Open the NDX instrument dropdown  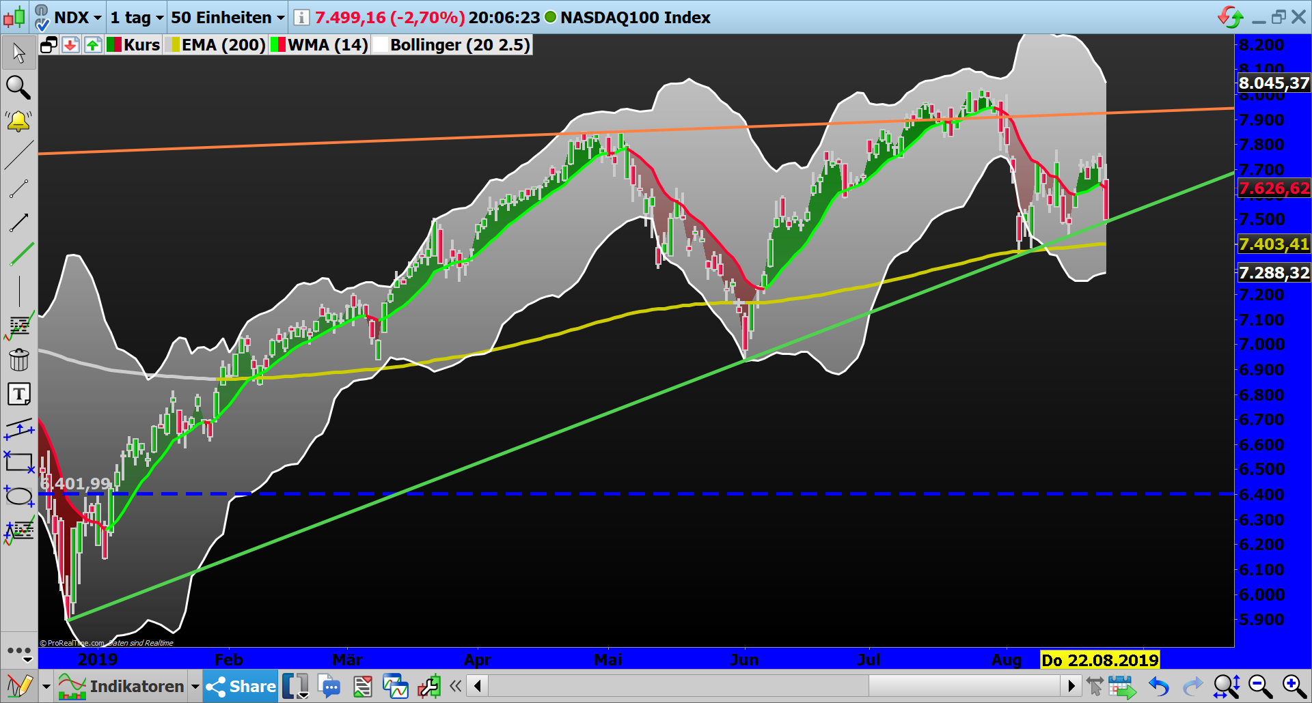77,18
